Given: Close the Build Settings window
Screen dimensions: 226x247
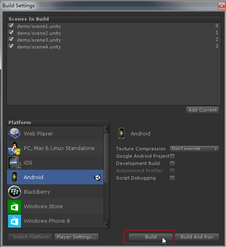Looking at the screenshot, I should [222, 6].
